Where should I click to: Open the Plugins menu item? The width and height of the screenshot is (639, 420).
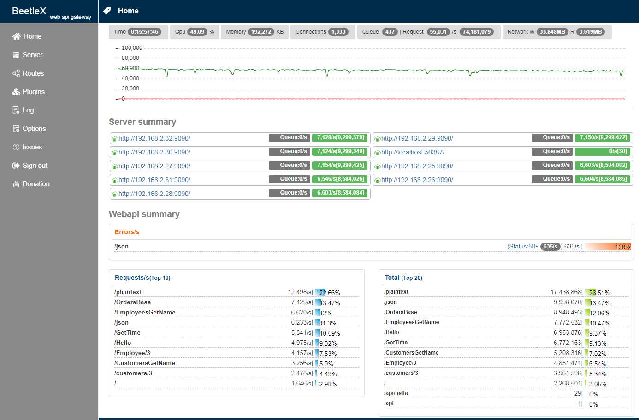(34, 92)
